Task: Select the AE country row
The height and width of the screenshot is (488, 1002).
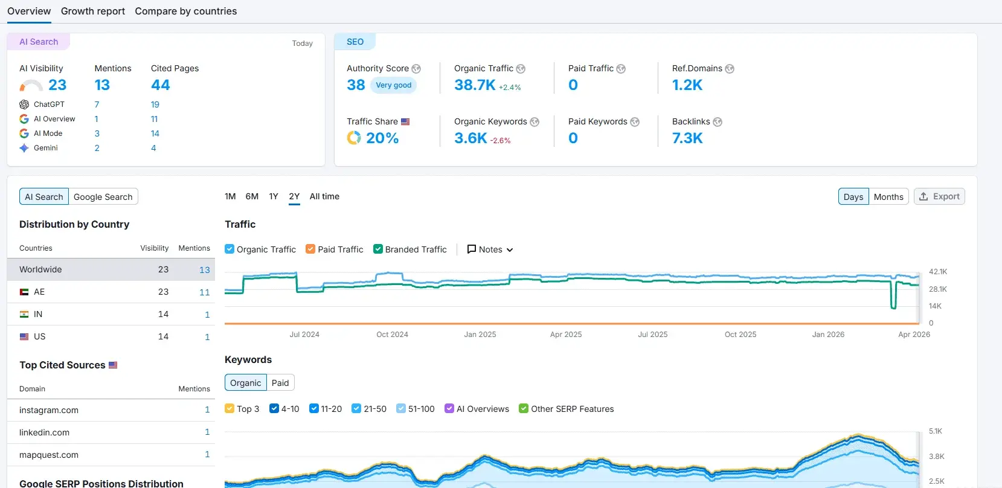Action: tap(111, 292)
